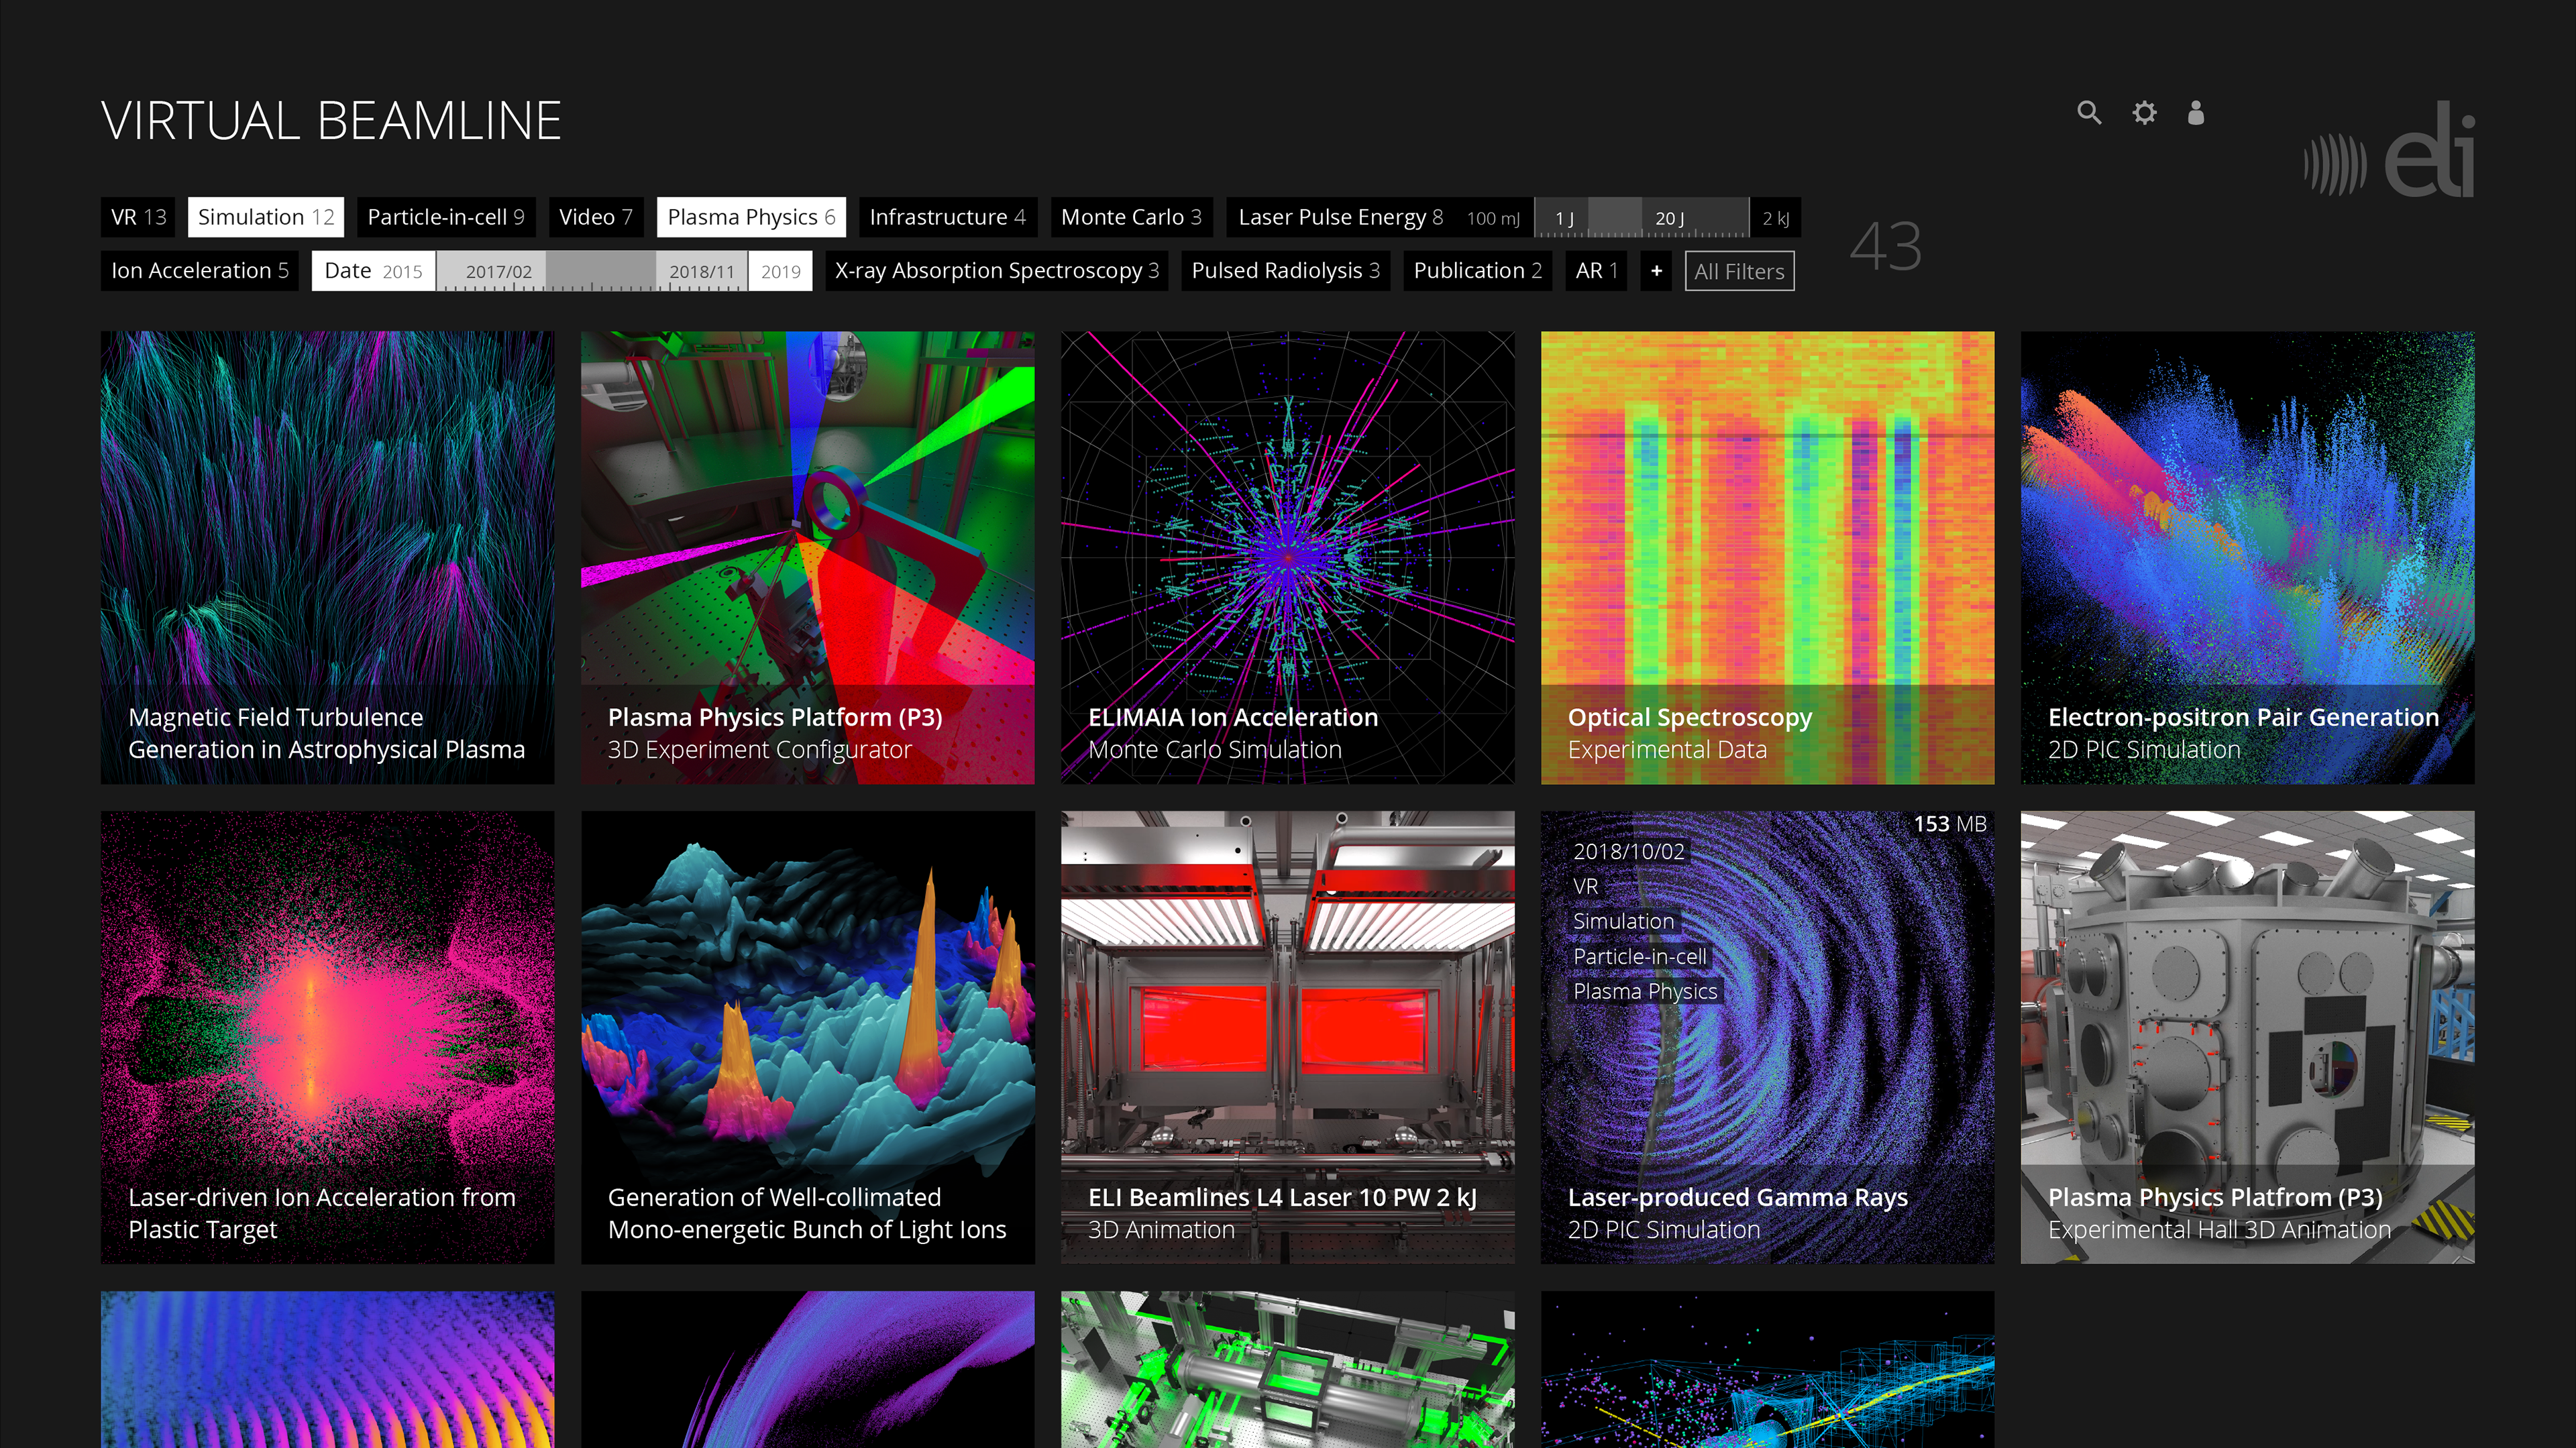Click the ELI logo
The image size is (2576, 1448).
[2390, 150]
